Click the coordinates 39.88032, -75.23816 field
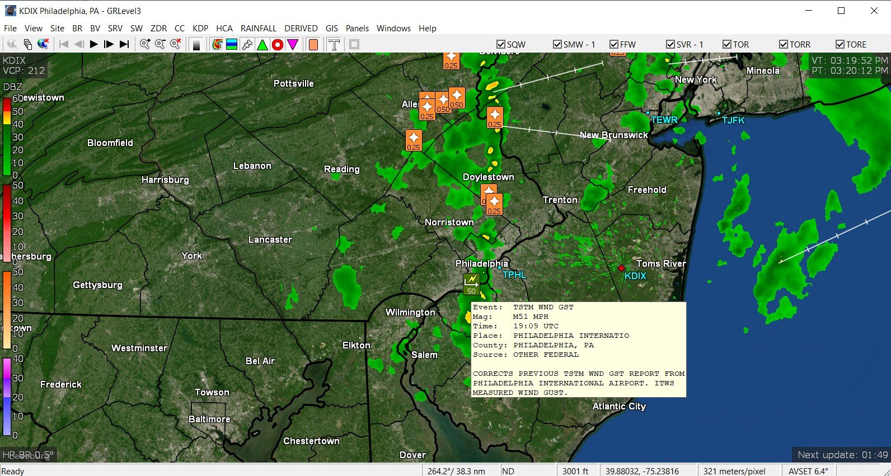 click(x=642, y=471)
